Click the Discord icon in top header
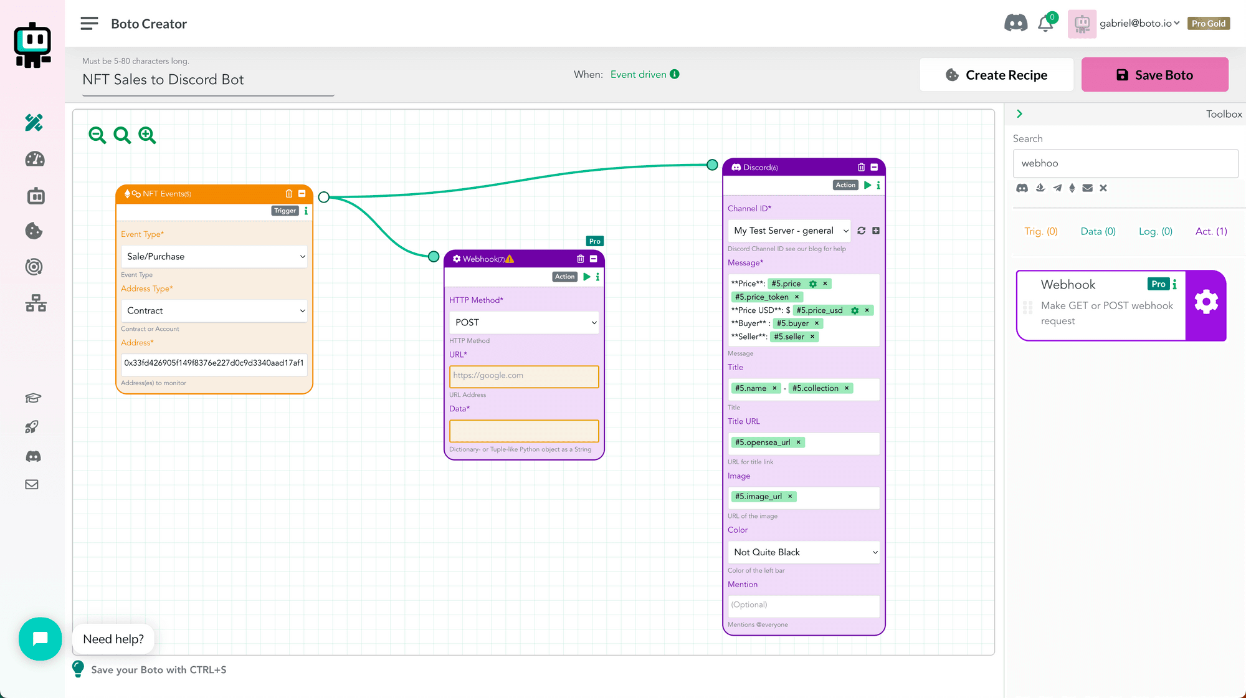This screenshot has height=698, width=1246. pos(1016,24)
